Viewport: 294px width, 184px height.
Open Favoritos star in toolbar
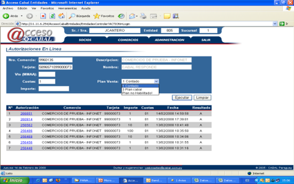click(104, 16)
